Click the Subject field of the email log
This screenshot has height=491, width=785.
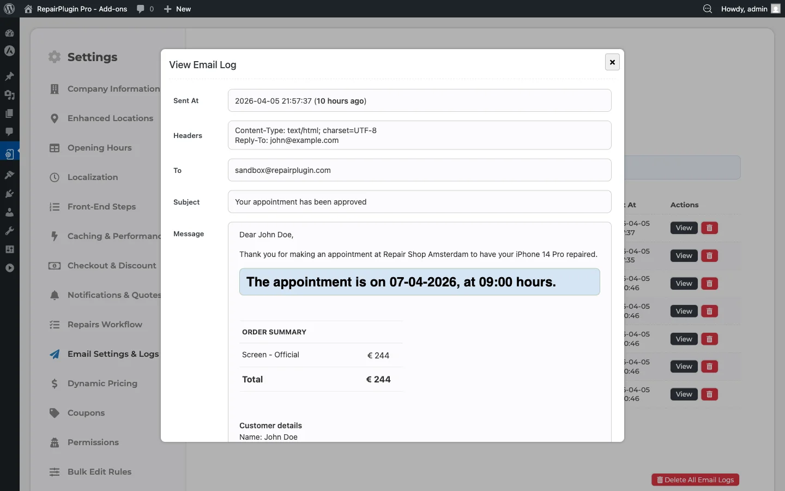(419, 202)
